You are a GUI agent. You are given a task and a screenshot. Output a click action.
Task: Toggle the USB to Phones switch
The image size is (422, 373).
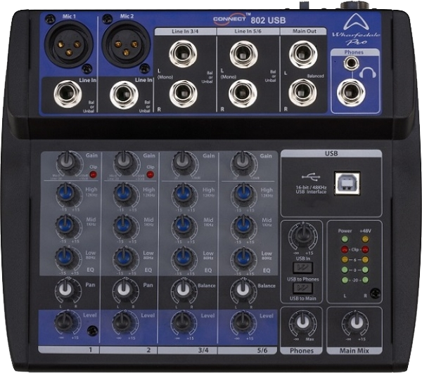coord(302,268)
